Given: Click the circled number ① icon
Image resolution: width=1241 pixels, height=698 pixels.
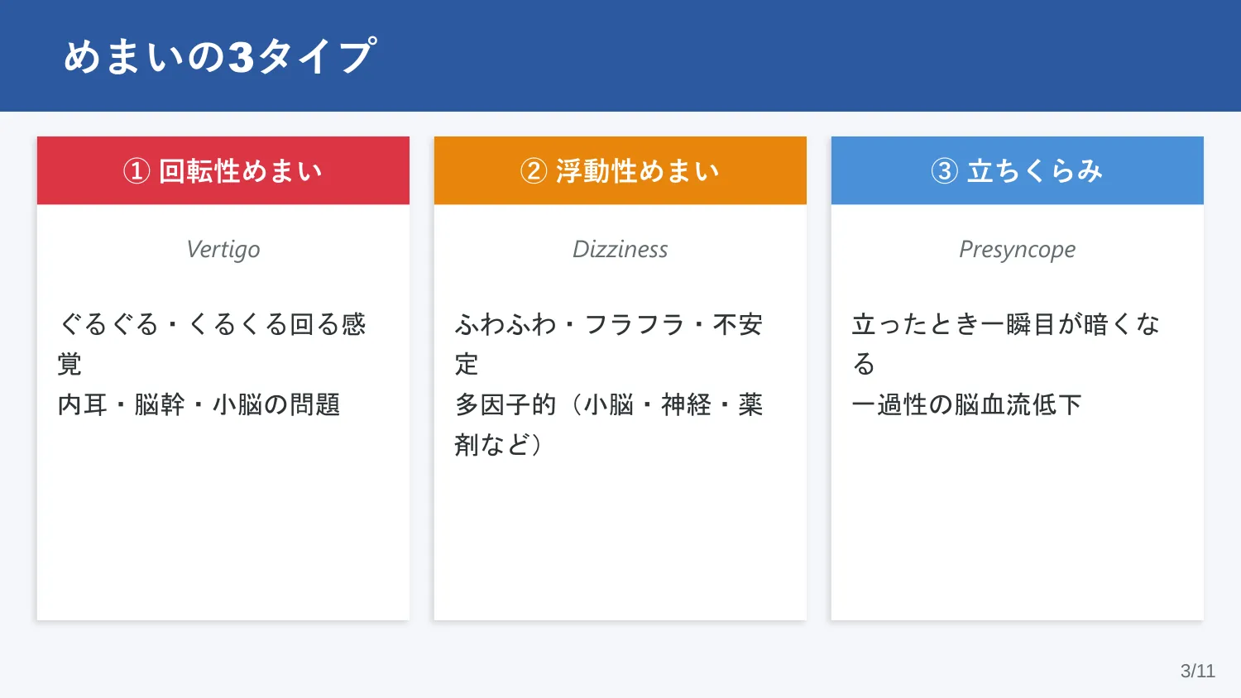Looking at the screenshot, I should click(137, 171).
